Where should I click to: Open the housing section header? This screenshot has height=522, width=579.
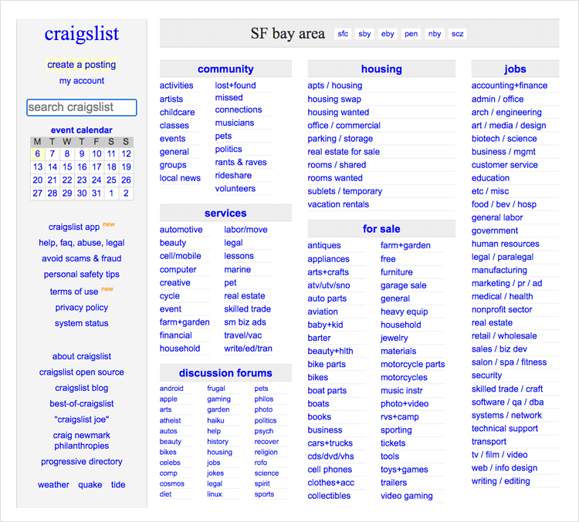pyautogui.click(x=381, y=69)
